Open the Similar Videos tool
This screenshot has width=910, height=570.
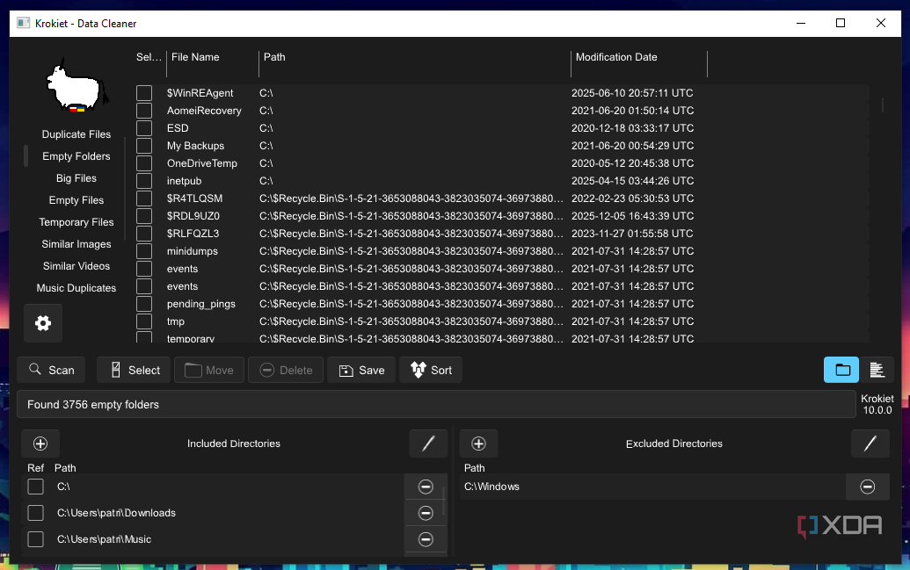[76, 266]
